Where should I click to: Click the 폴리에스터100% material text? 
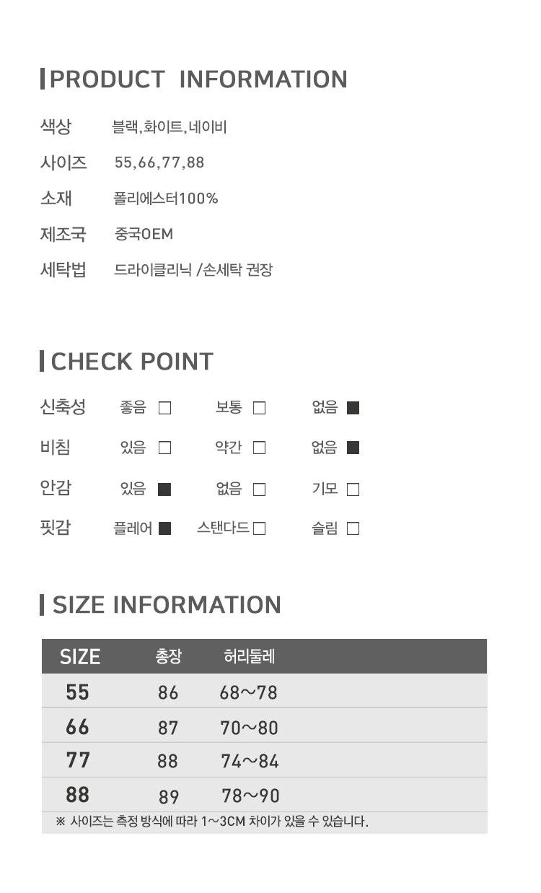[166, 199]
